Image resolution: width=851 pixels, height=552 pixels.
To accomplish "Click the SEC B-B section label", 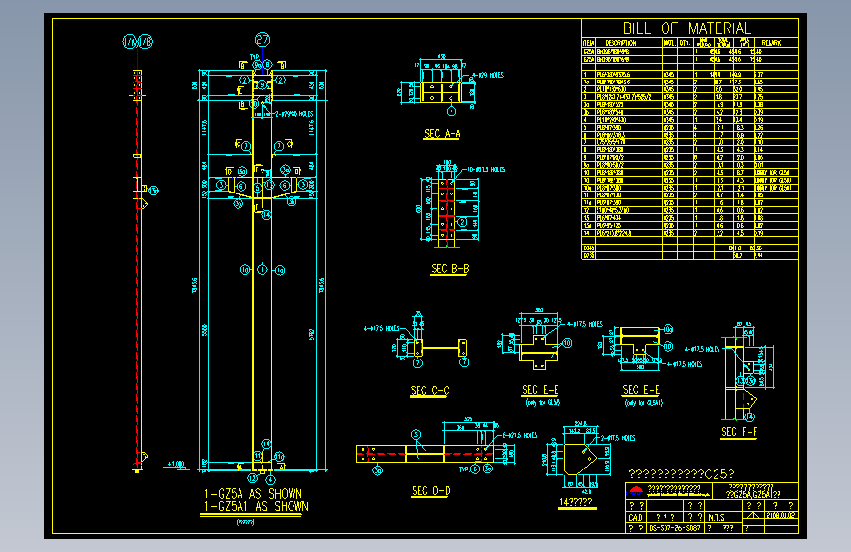I will (x=450, y=269).
